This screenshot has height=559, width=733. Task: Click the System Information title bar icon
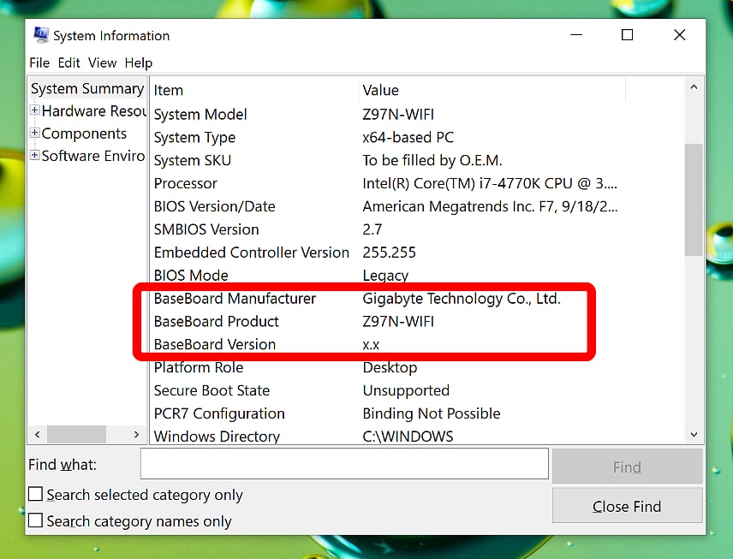pos(41,34)
